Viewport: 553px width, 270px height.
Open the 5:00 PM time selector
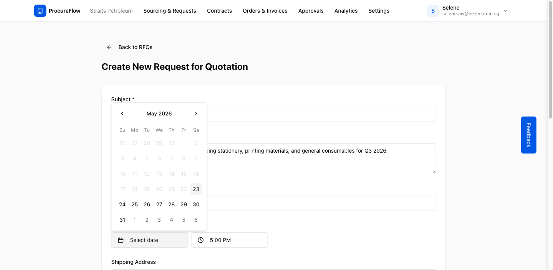[x=229, y=240]
